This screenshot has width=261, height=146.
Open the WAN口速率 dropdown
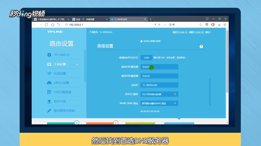pyautogui.click(x=159, y=94)
